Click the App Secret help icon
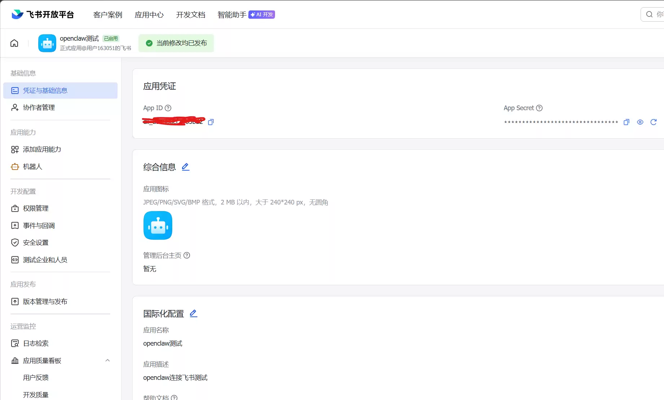The width and height of the screenshot is (664, 400). pyautogui.click(x=539, y=108)
